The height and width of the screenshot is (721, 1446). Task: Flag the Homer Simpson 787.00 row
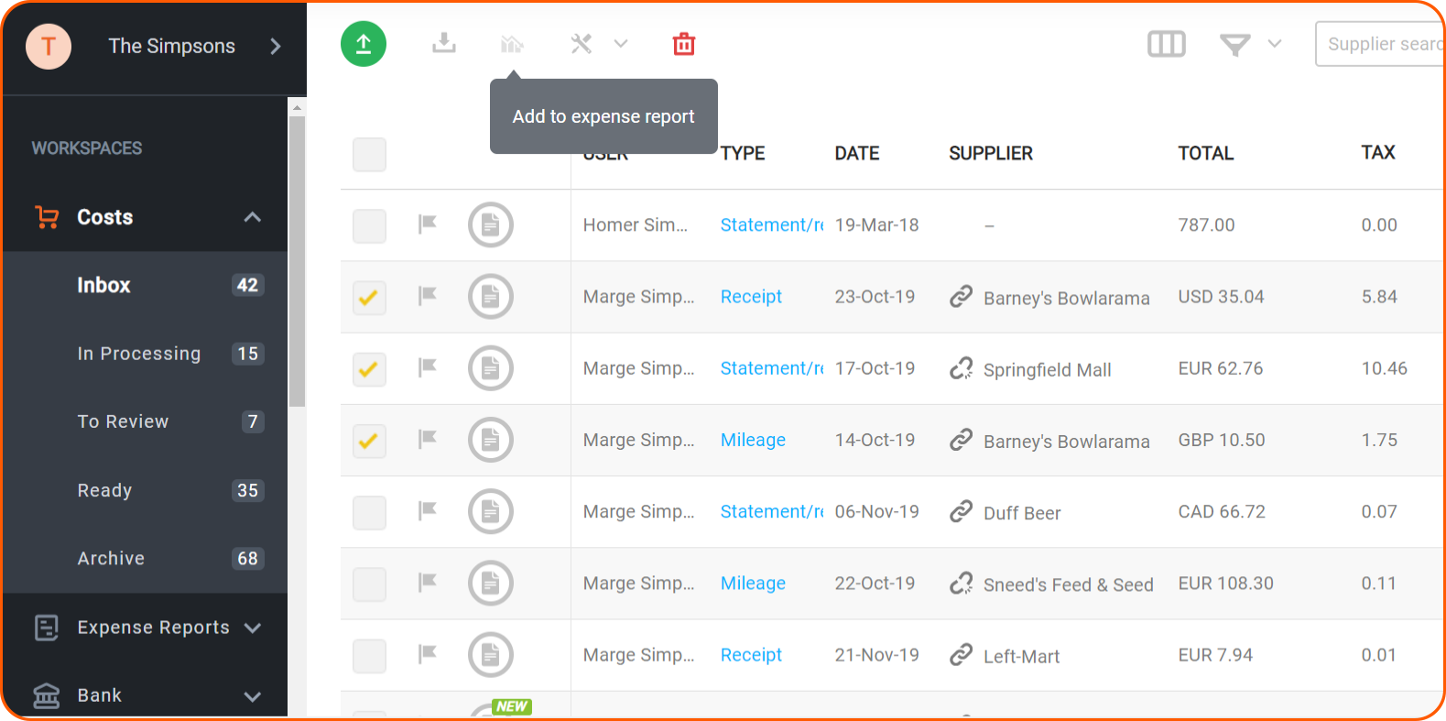coord(428,224)
